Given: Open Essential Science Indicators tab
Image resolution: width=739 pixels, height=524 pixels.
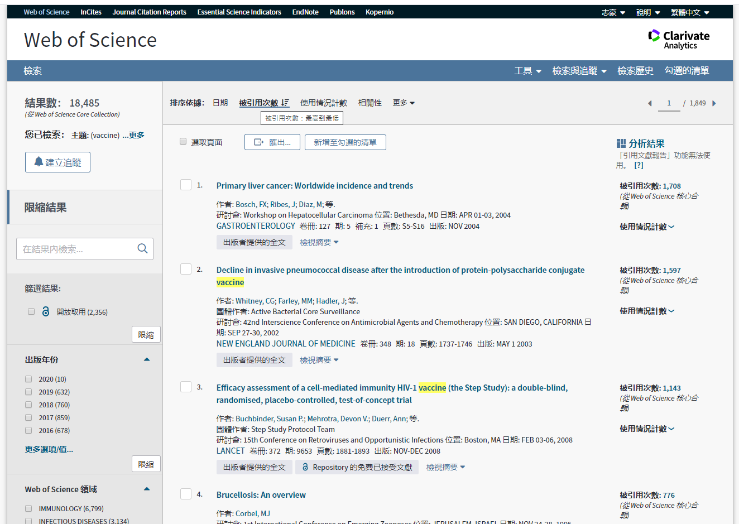Looking at the screenshot, I should tap(239, 12).
